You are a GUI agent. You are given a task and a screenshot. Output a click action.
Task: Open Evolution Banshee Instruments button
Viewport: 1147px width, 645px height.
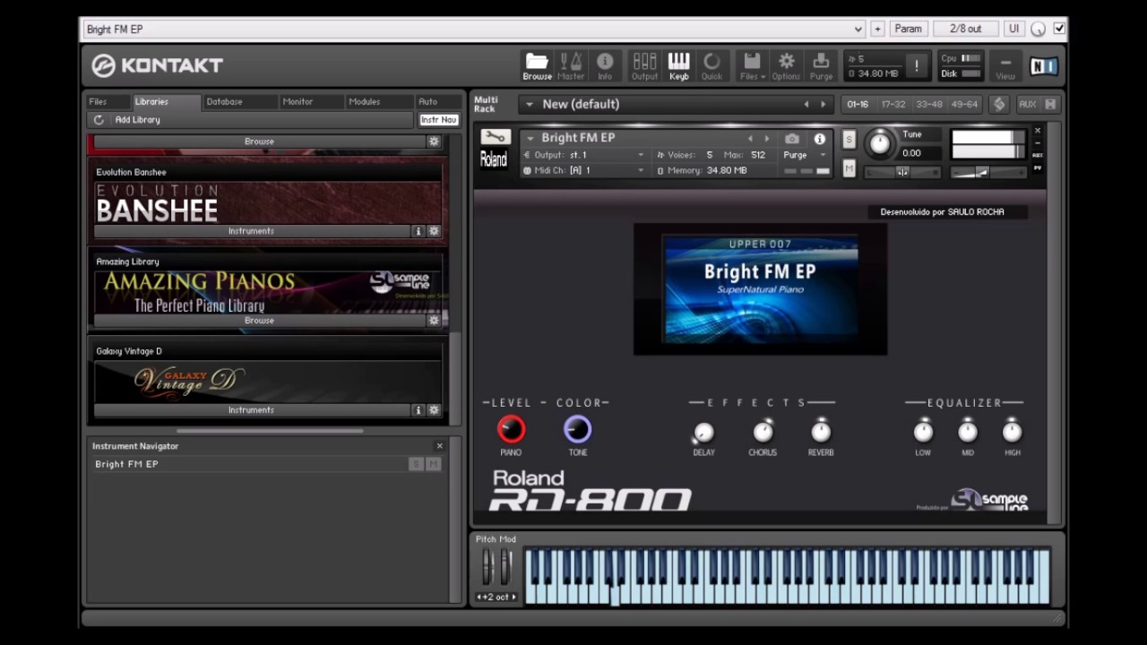coord(251,231)
